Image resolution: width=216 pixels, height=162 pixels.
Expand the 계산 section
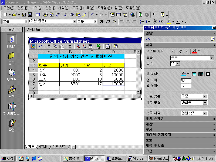coord(180,124)
